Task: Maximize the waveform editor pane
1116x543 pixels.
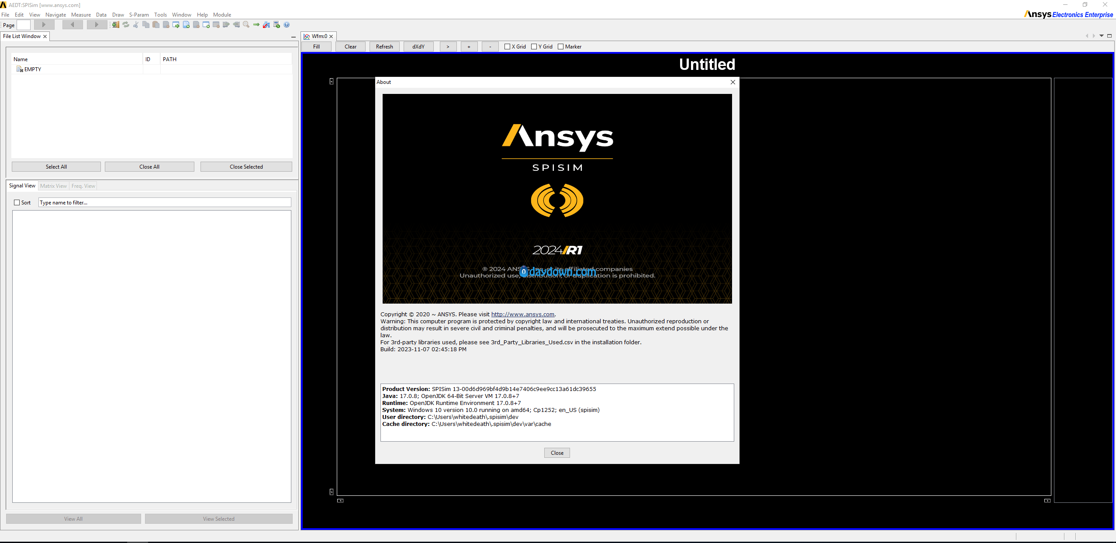Action: click(x=1109, y=36)
